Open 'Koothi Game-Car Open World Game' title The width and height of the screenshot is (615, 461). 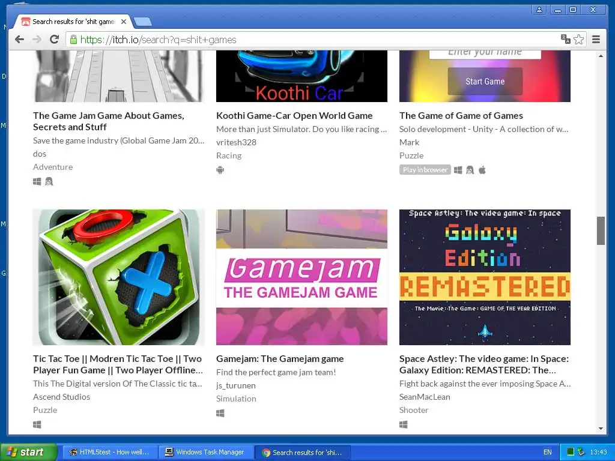pyautogui.click(x=294, y=116)
